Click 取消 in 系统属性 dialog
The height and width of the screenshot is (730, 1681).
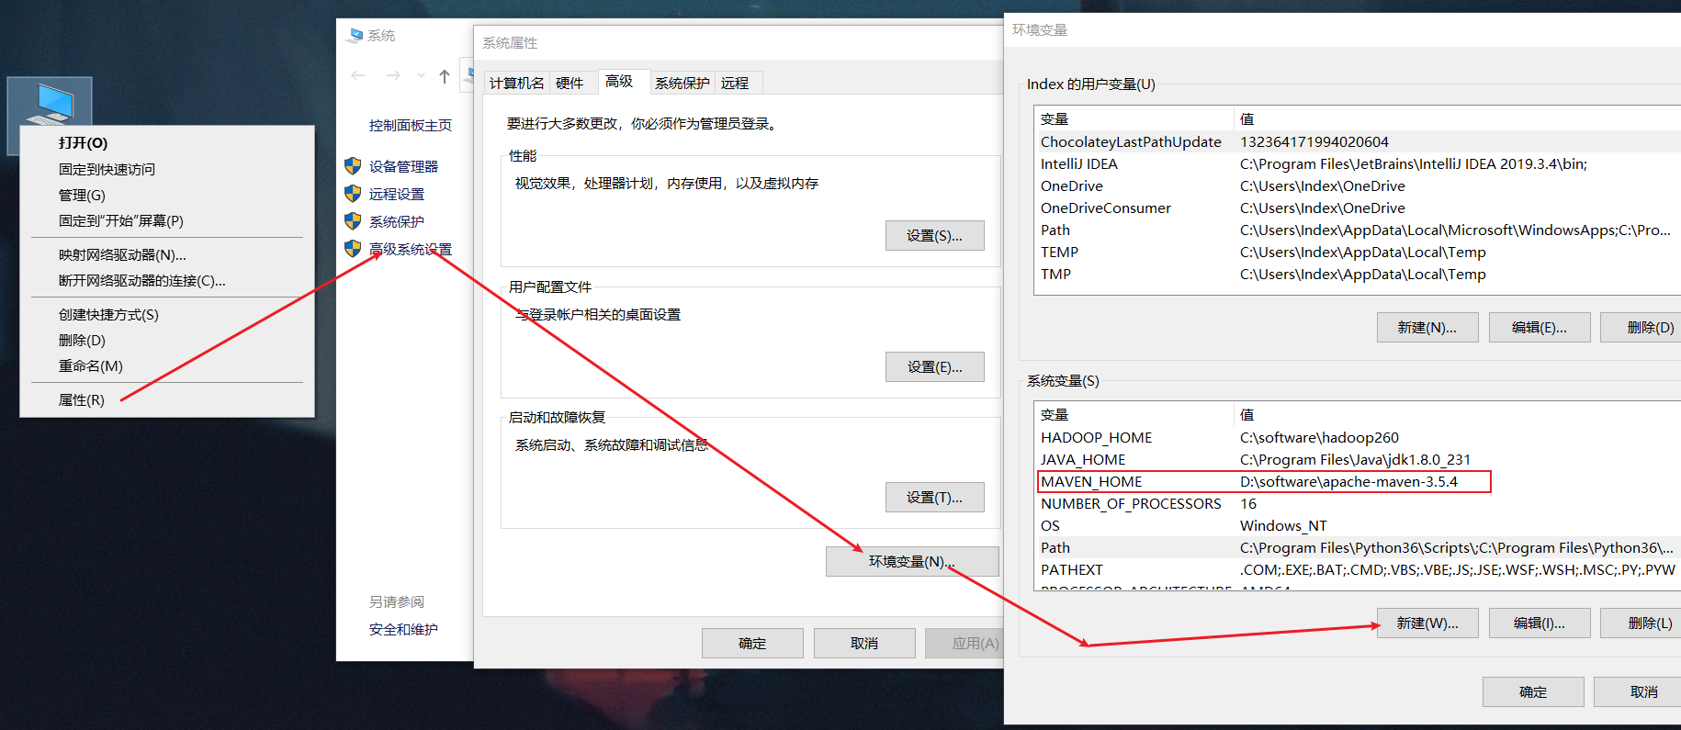pos(864,644)
